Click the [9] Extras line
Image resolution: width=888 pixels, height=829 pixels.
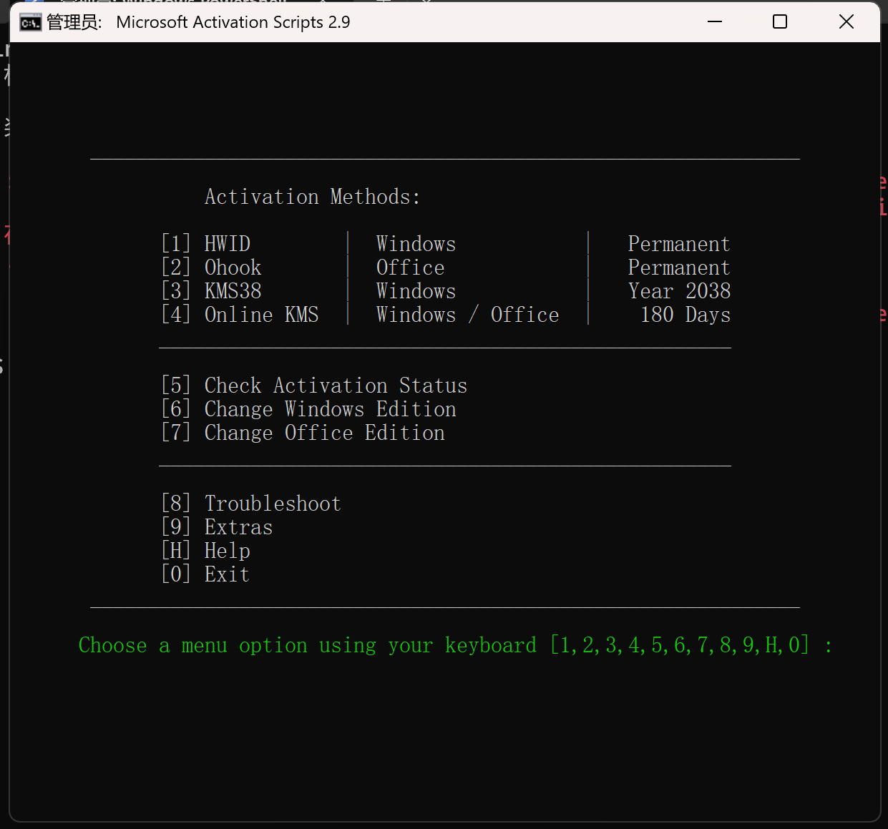click(217, 527)
